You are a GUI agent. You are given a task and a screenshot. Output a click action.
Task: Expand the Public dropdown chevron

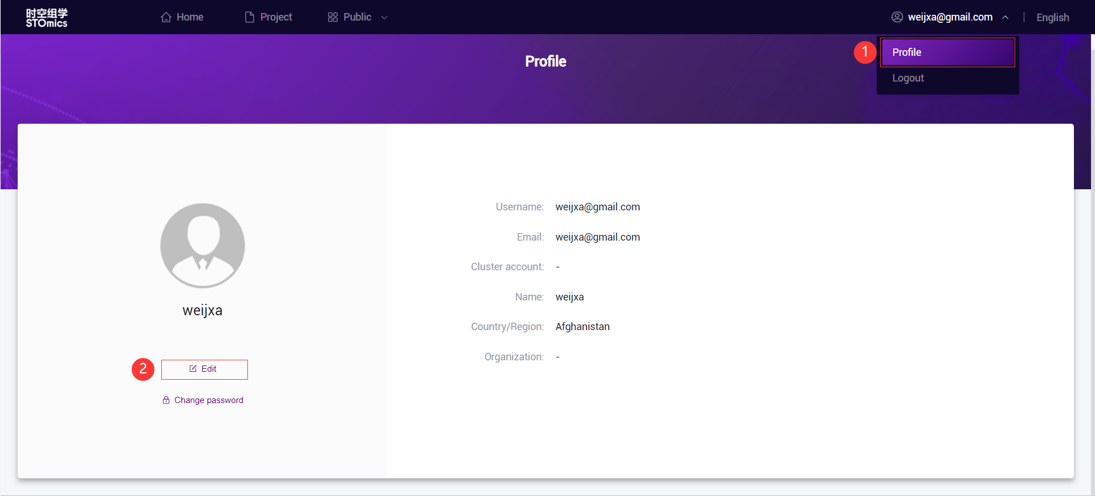pyautogui.click(x=385, y=18)
